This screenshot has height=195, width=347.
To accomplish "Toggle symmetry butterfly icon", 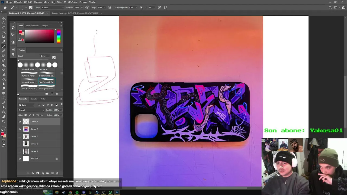I will pos(165,8).
